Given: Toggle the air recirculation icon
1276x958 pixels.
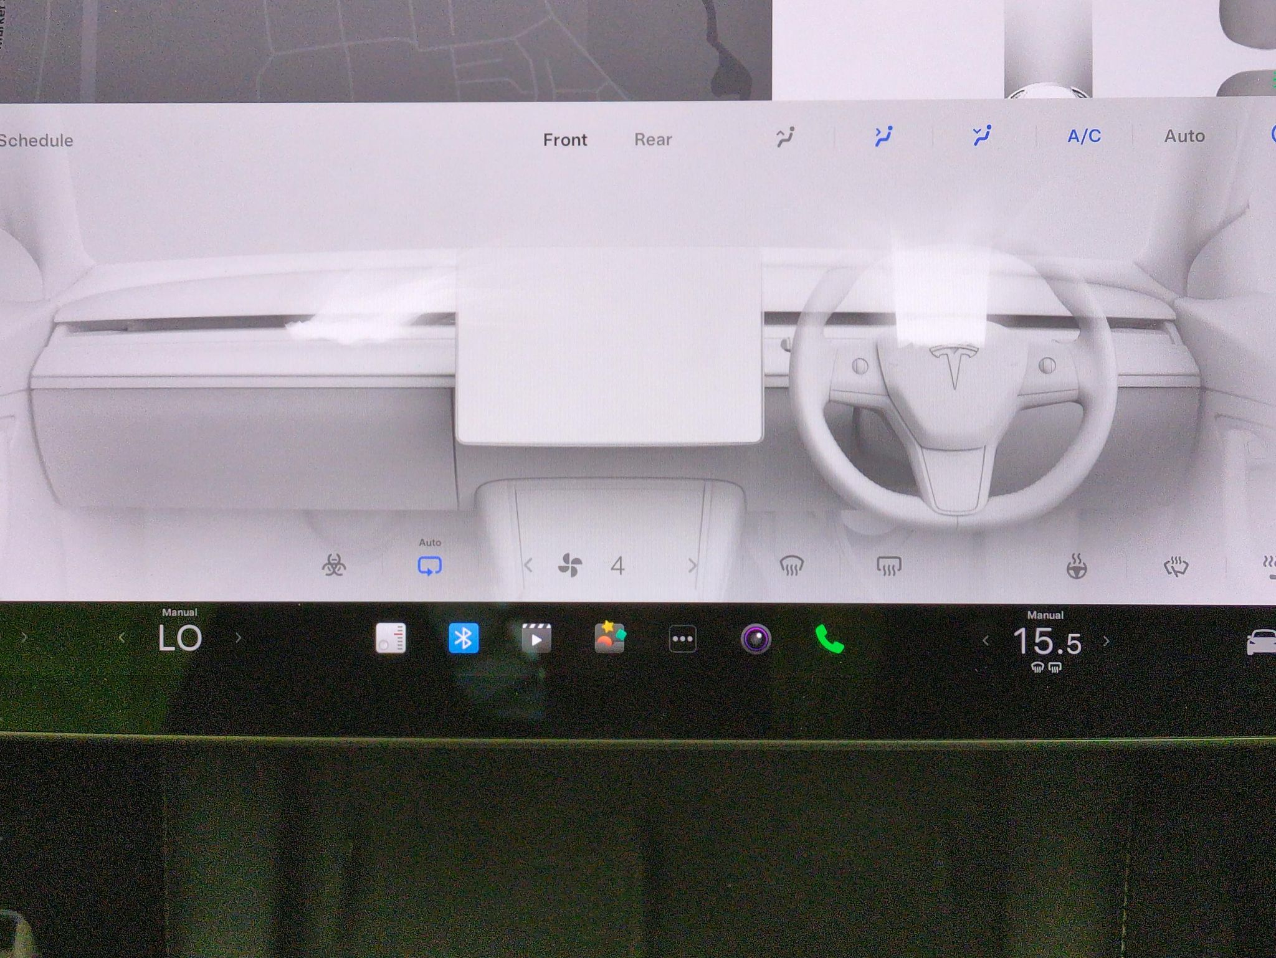Looking at the screenshot, I should coord(429,566).
